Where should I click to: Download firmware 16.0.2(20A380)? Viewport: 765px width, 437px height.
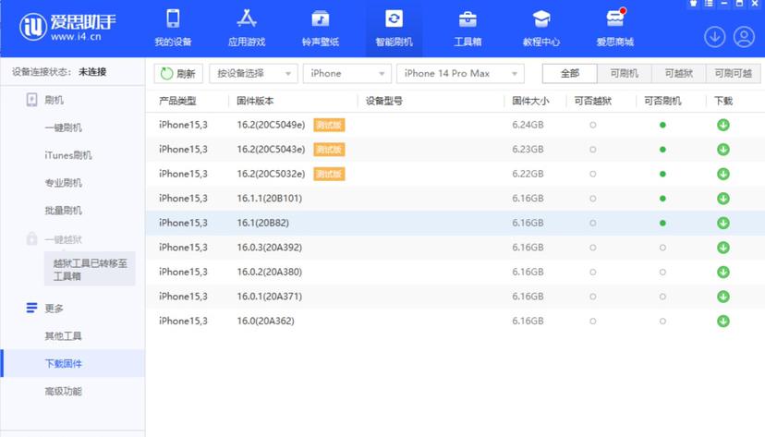(723, 272)
